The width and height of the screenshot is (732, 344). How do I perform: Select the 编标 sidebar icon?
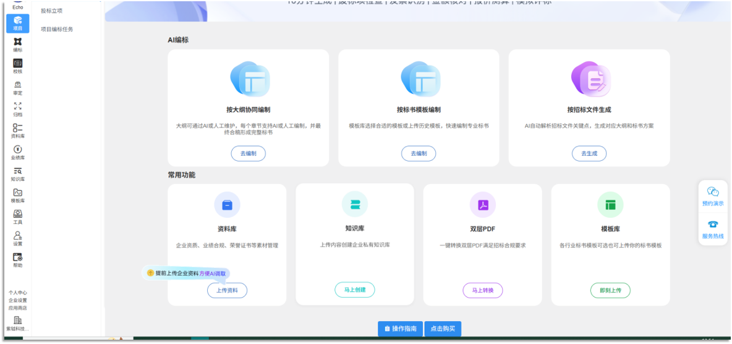pos(17,45)
